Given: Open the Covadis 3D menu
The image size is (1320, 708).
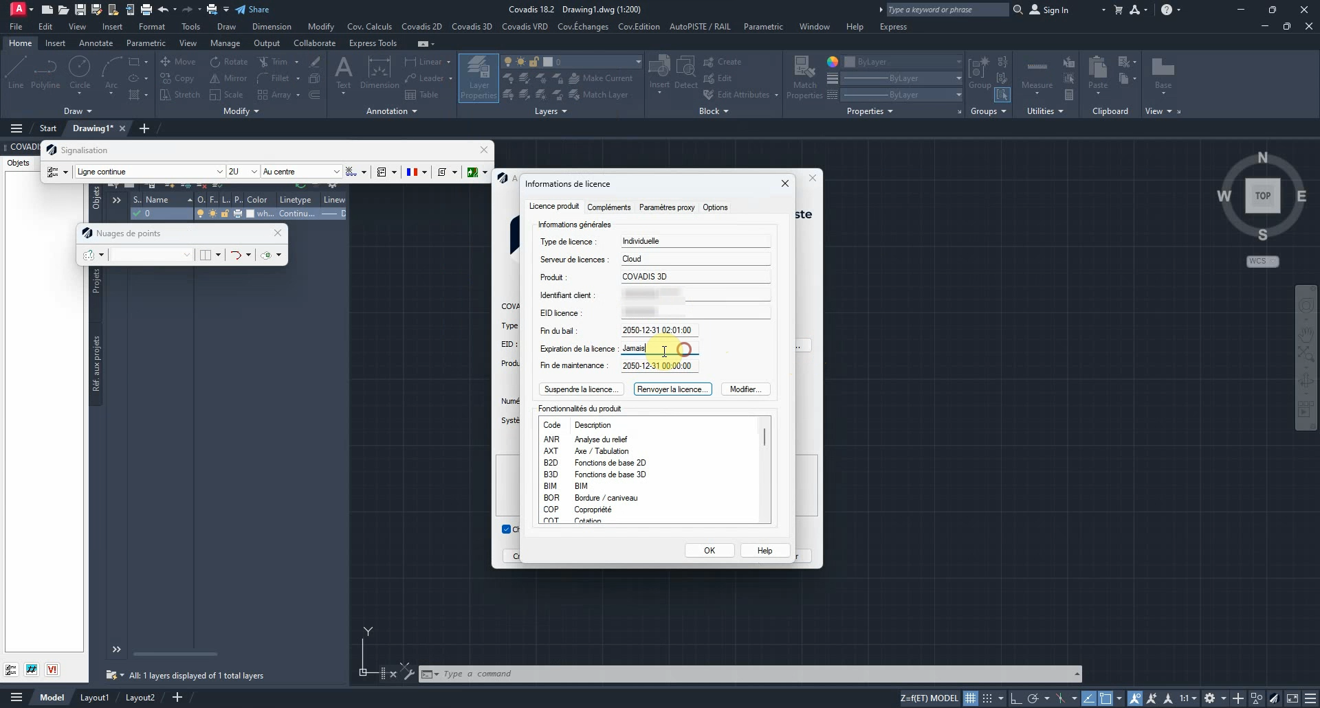Looking at the screenshot, I should 472,27.
